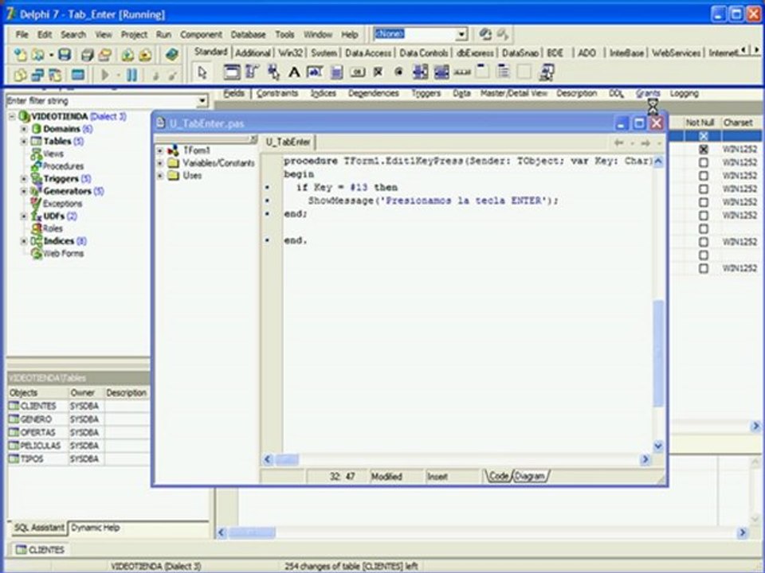
Task: Select the ComboBox component icon
Action: [441, 72]
